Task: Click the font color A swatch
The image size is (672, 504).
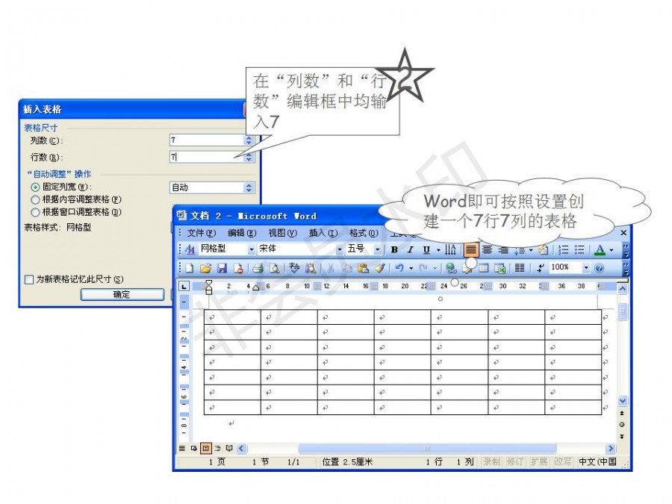Action: pyautogui.click(x=599, y=249)
